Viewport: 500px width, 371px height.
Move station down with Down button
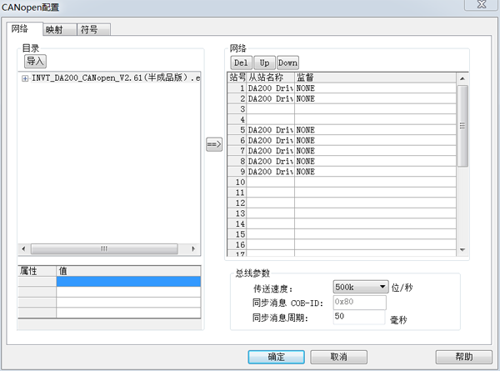287,63
